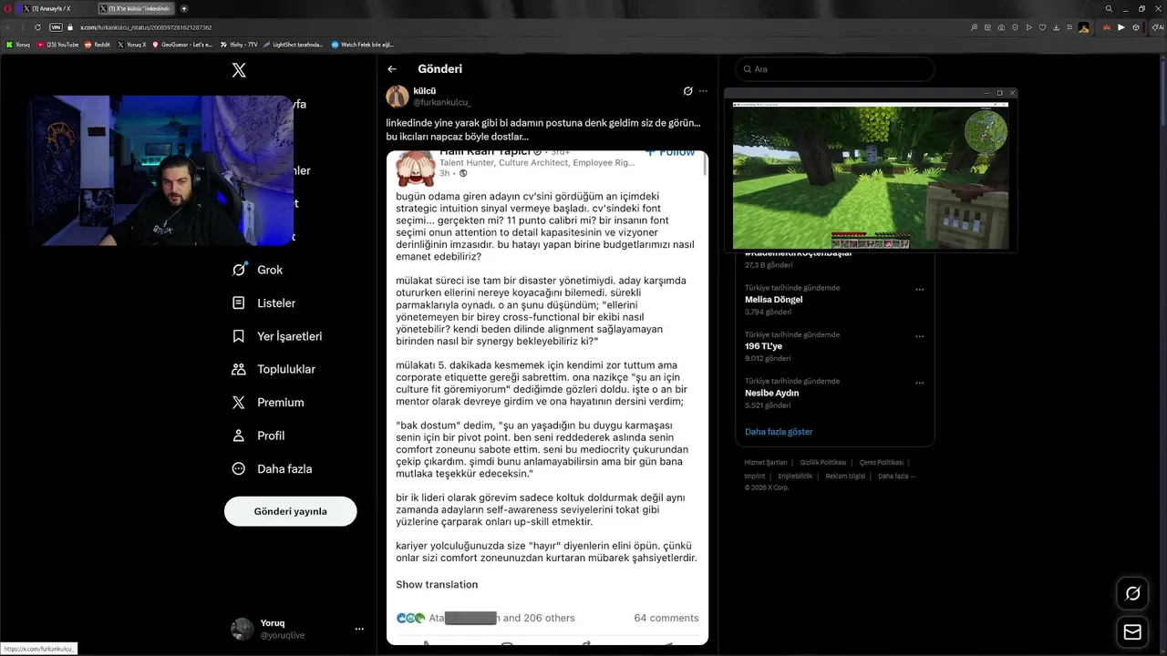Click the red extension icon in toolbar
The height and width of the screenshot is (656, 1167).
pos(1107,27)
